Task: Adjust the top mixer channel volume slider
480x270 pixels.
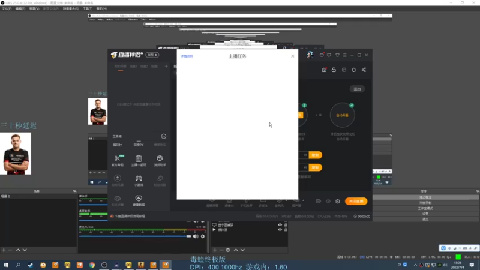Action: point(93,204)
